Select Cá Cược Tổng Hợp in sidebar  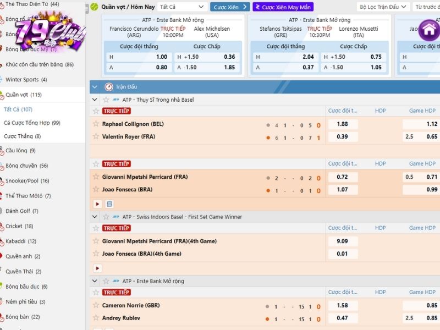[x=32, y=123]
